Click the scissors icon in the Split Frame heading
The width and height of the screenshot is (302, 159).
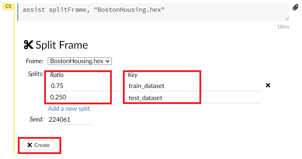coord(28,45)
